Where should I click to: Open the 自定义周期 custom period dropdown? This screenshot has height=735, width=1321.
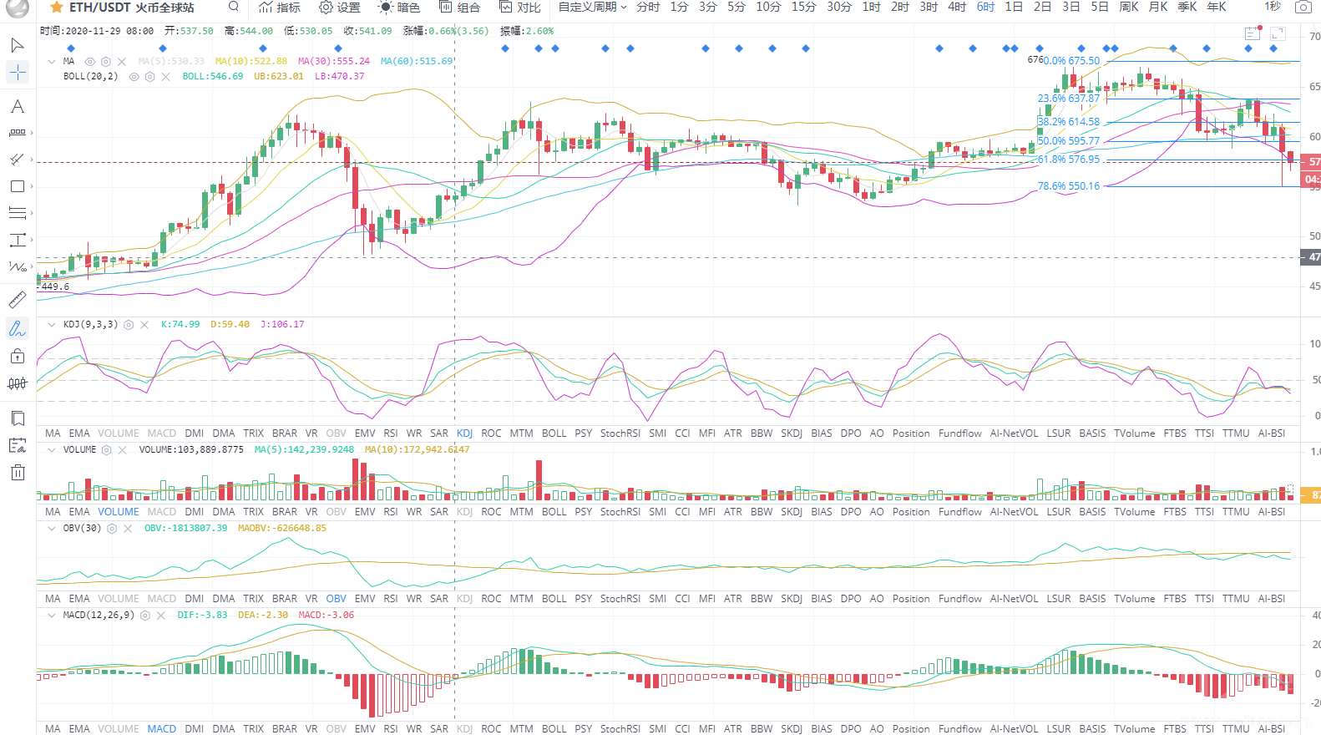[592, 8]
